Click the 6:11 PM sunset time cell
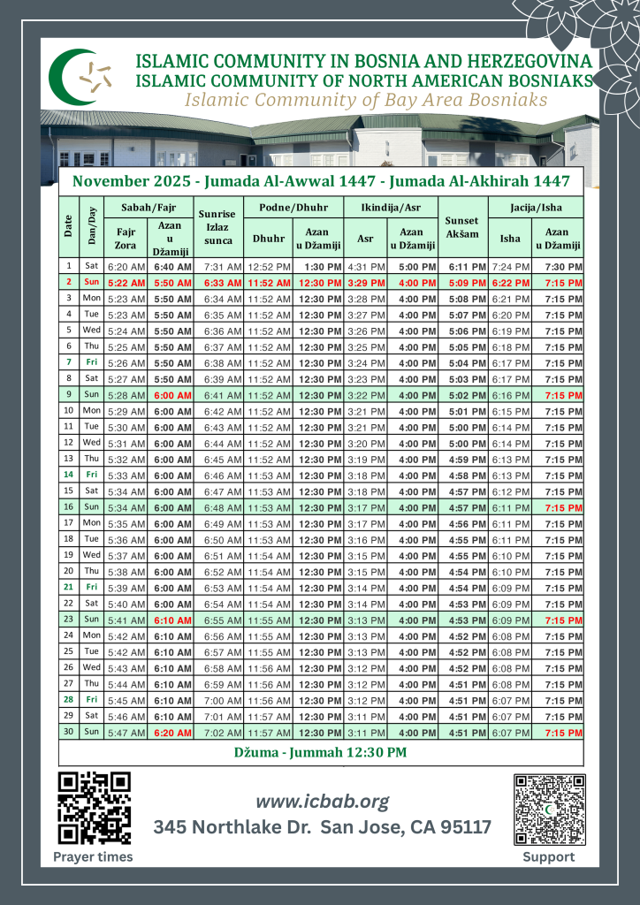The height and width of the screenshot is (905, 640). click(x=468, y=266)
